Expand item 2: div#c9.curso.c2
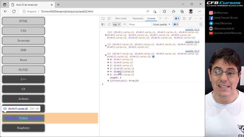The image size is (244, 137). pyautogui.click(x=108, y=65)
